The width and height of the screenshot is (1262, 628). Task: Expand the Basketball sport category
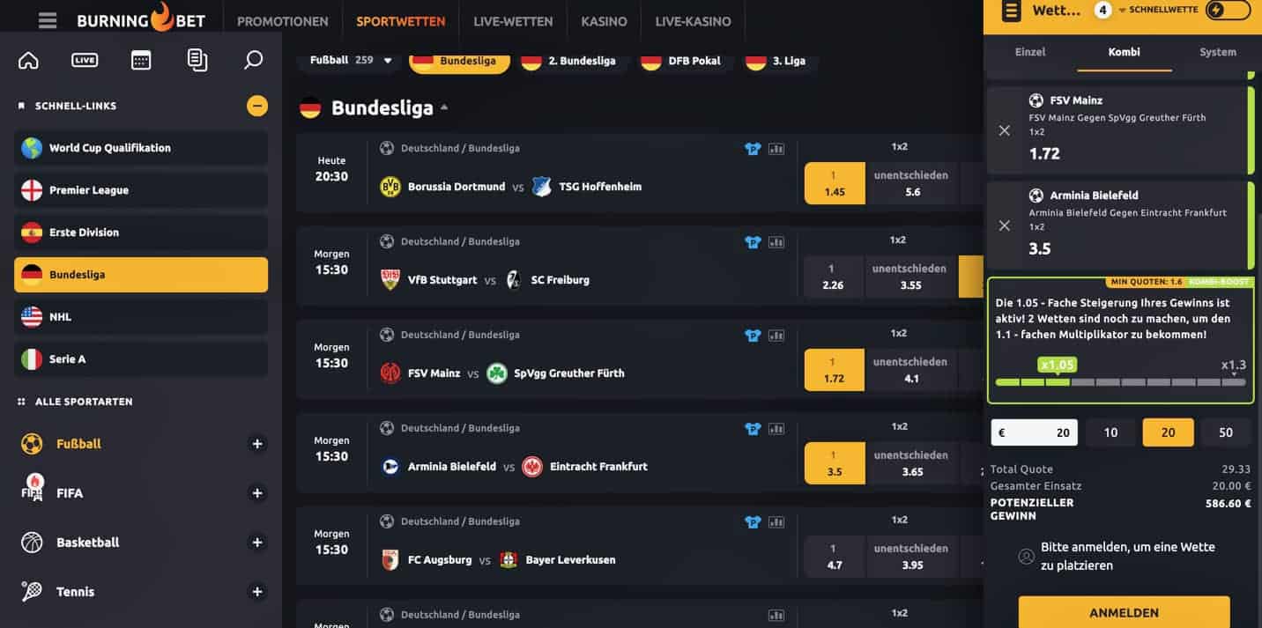(257, 543)
